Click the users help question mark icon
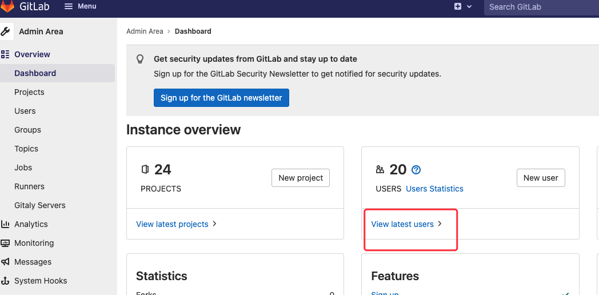This screenshot has height=295, width=599. click(x=416, y=170)
